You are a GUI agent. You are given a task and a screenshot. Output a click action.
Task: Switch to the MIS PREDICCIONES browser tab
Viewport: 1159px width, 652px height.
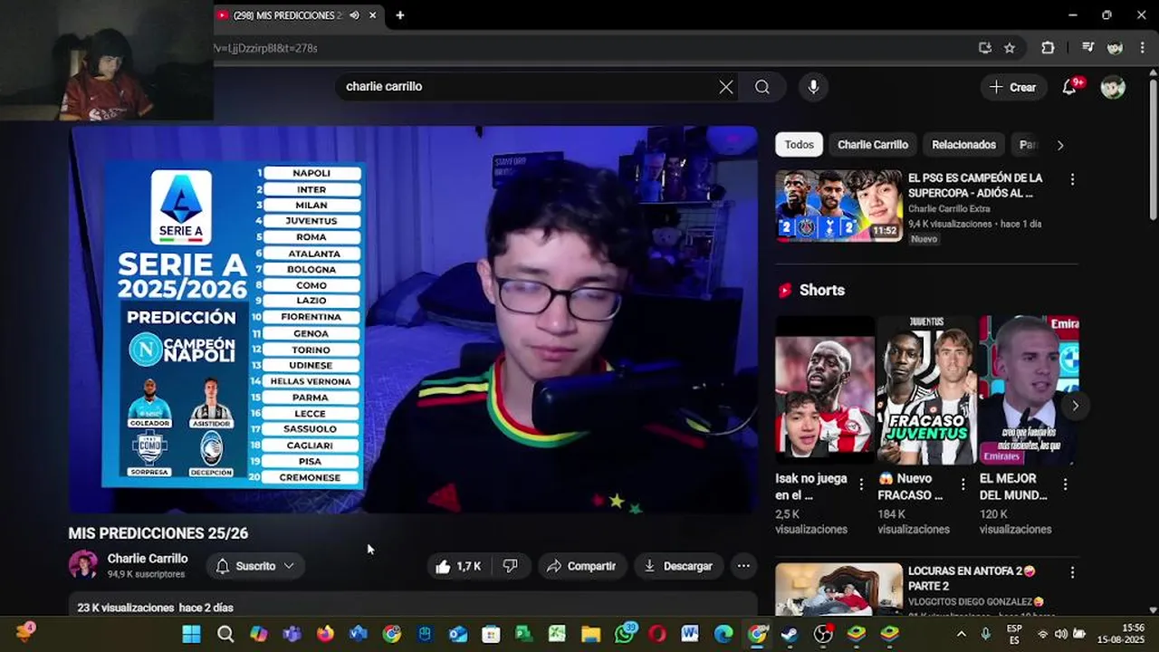point(288,15)
